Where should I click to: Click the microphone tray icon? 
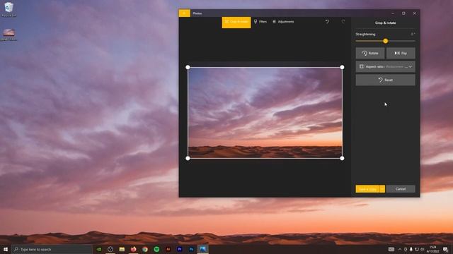pyautogui.click(x=411, y=249)
